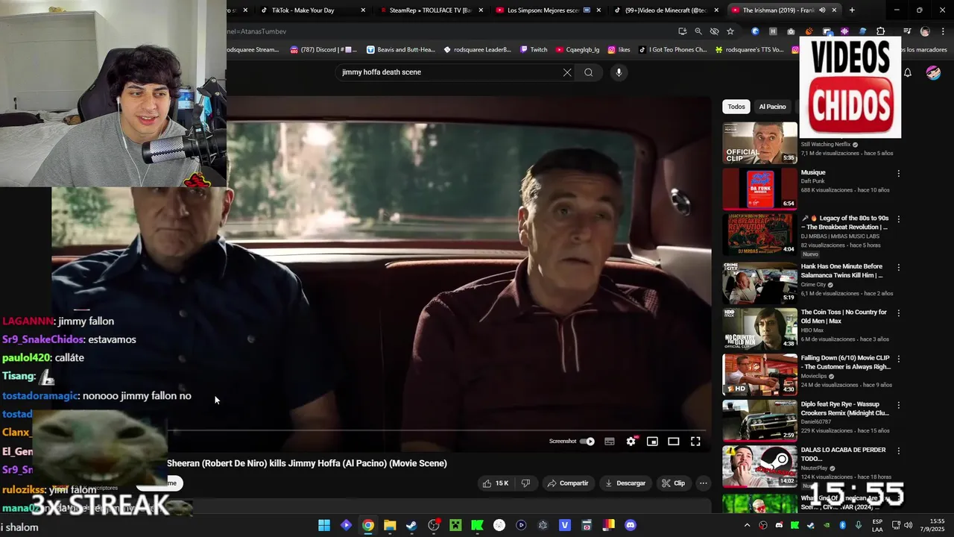Open options menu for Legacy of the 80s video
954x537 pixels.
click(898, 219)
